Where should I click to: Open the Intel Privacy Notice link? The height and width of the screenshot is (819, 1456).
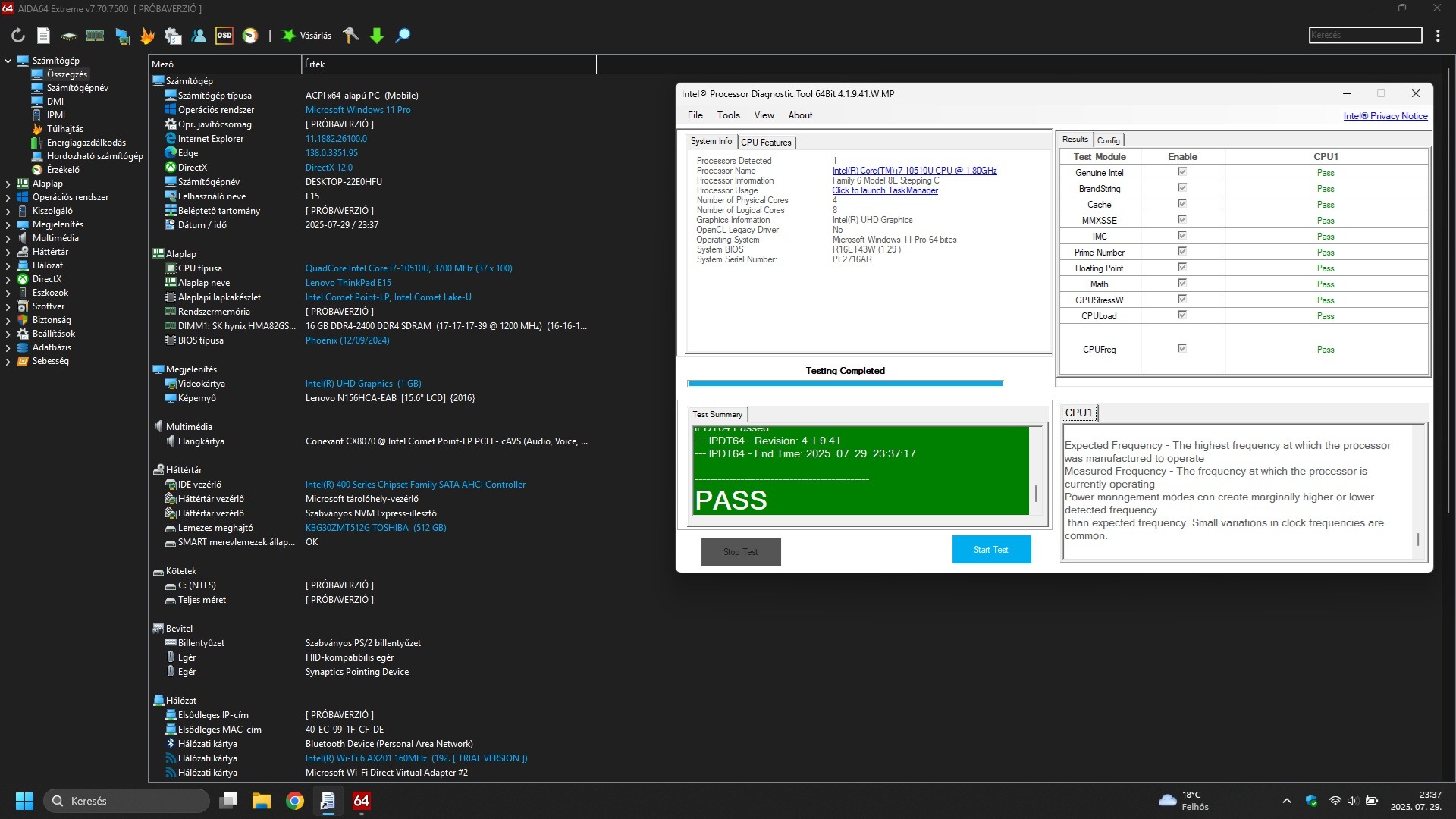pos(1385,116)
